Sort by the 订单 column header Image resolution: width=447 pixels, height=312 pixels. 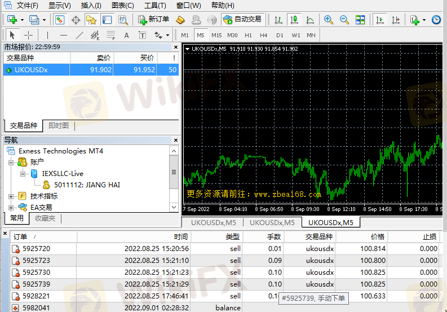tap(43, 236)
